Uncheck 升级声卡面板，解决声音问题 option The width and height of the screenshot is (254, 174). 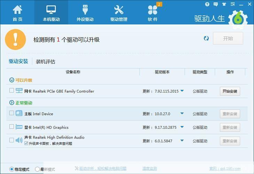26,143
